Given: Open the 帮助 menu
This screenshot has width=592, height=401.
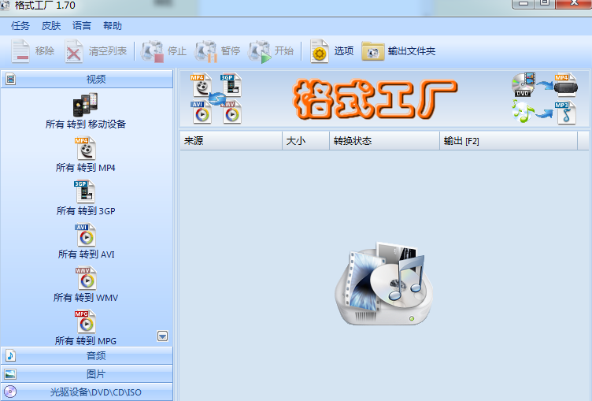Looking at the screenshot, I should [x=113, y=26].
